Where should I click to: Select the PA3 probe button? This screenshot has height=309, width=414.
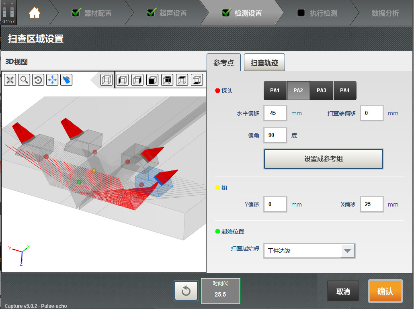tap(321, 90)
